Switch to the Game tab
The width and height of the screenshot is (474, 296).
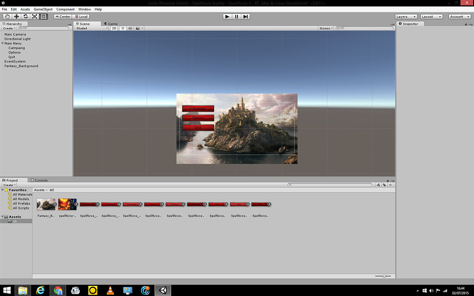coord(111,24)
